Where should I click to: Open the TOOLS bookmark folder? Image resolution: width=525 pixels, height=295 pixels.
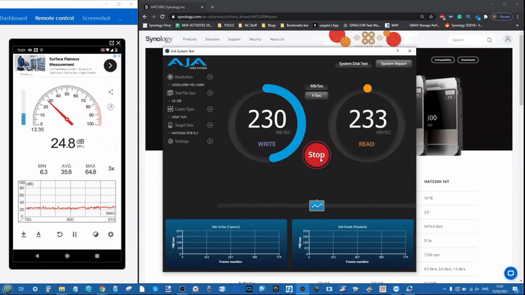(x=226, y=26)
